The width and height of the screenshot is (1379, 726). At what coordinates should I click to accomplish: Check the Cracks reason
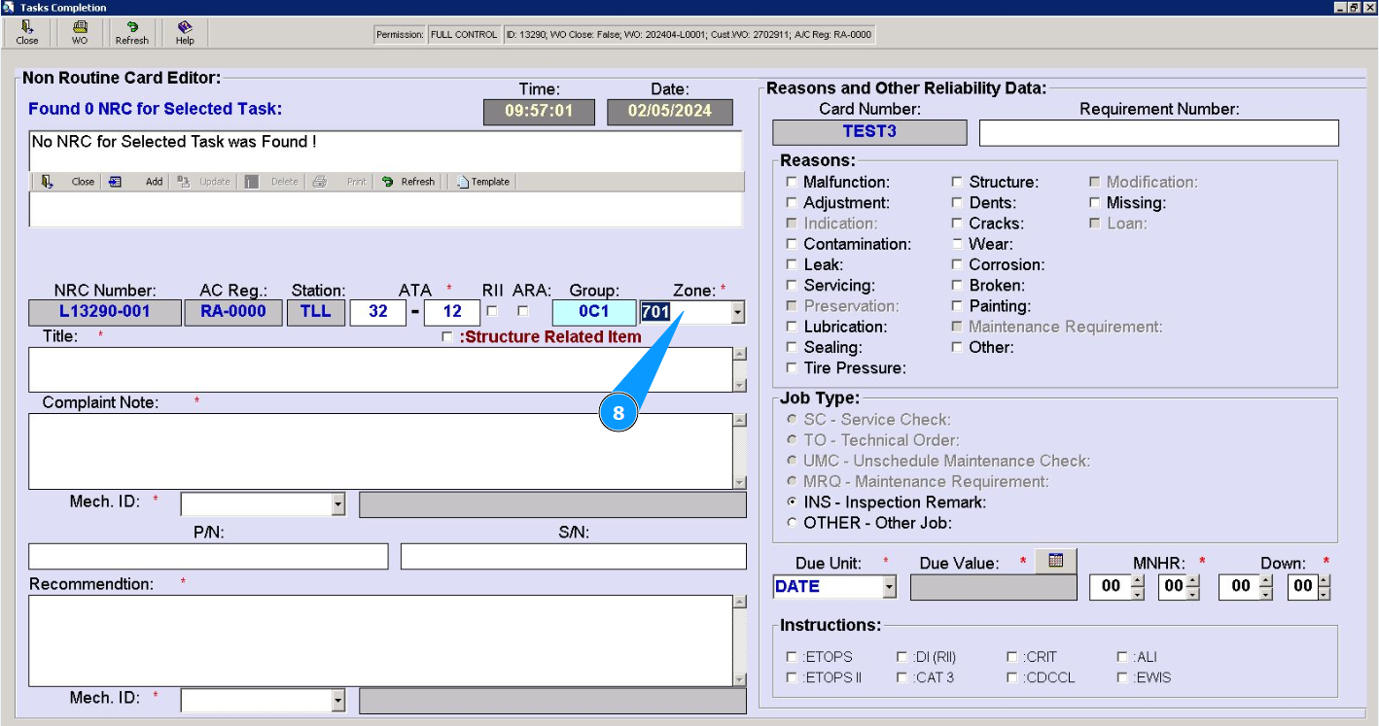[957, 224]
